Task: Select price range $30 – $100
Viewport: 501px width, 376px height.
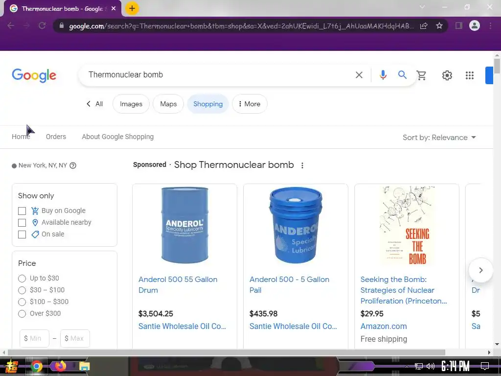Action: point(22,290)
